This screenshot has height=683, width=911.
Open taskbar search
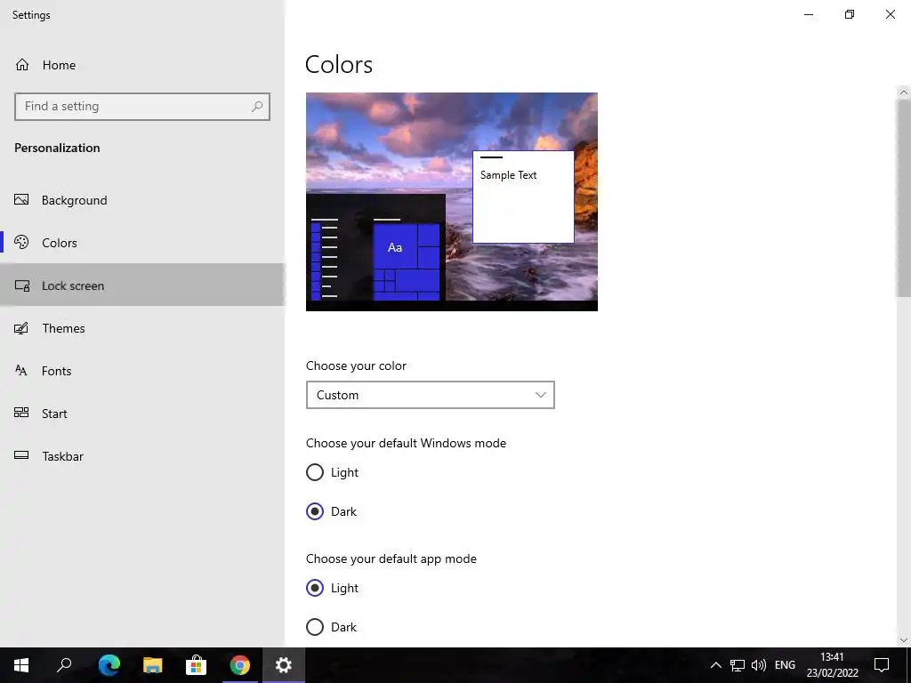pos(64,665)
